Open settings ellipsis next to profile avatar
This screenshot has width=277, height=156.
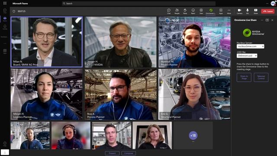tap(267, 3)
